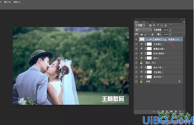Viewport: 194px width, 125px height.
Task: Click lock transparent pixels icon
Action: click(142, 34)
